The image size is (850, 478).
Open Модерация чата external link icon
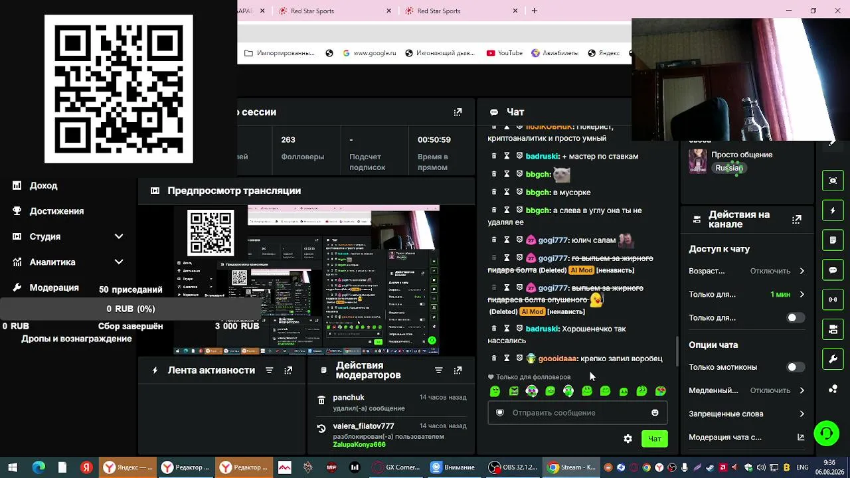(x=801, y=438)
